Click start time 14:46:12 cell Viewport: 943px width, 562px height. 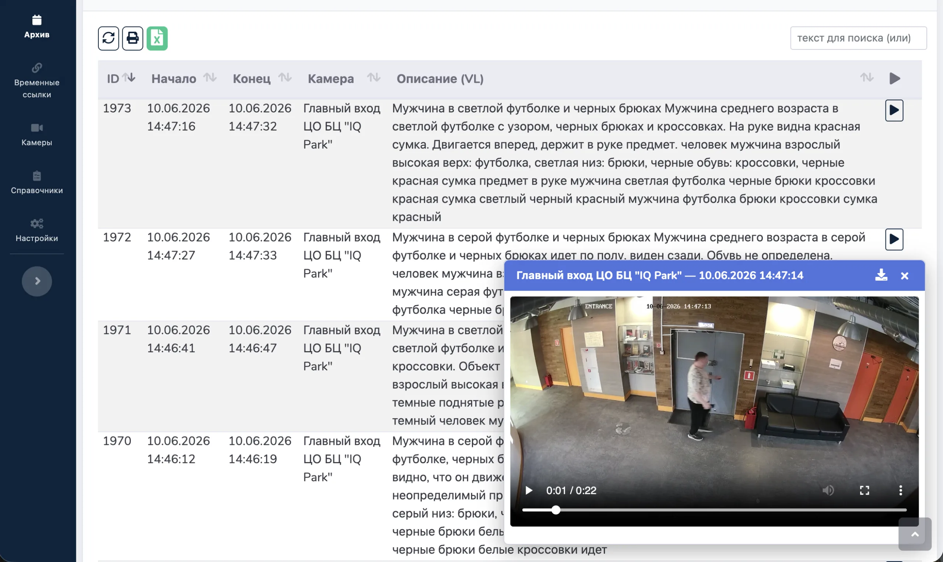171,459
